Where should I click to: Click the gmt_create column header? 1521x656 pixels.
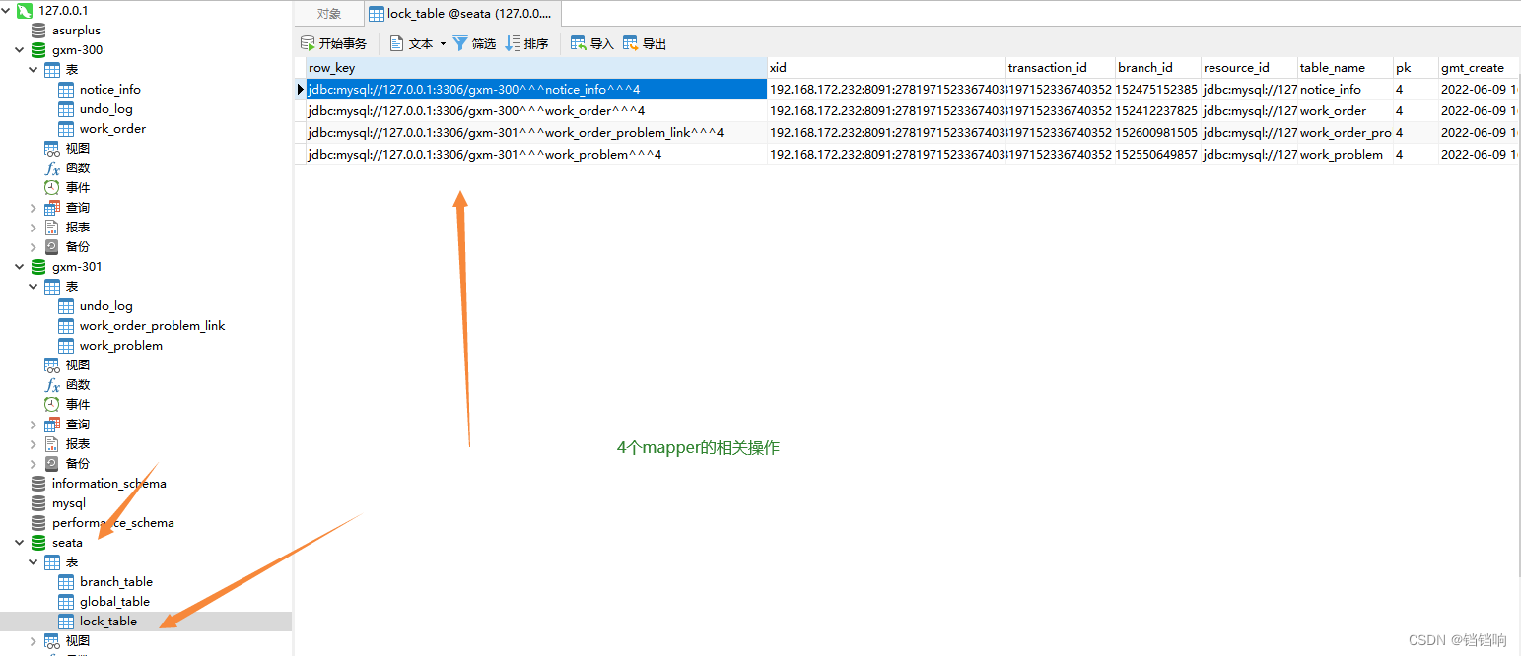point(1479,68)
